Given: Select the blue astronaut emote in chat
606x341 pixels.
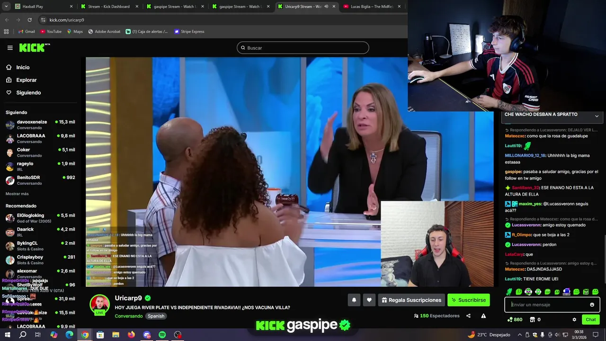Looking at the screenshot, I should coord(567,292).
